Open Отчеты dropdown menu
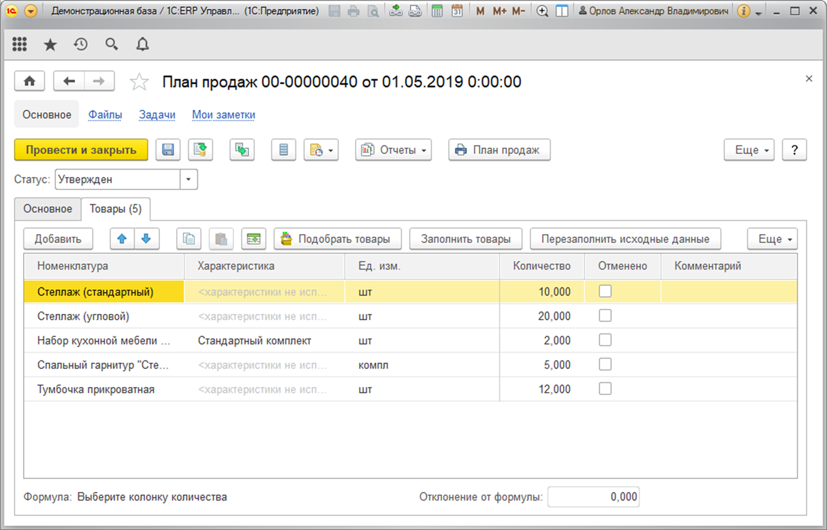This screenshot has height=530, width=827. (x=393, y=150)
